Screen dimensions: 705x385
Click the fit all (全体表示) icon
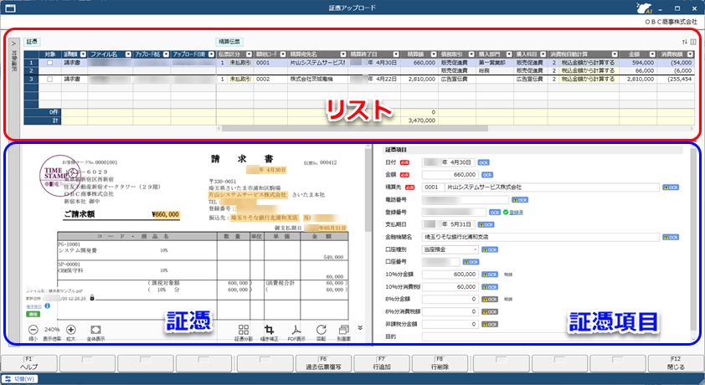click(95, 330)
